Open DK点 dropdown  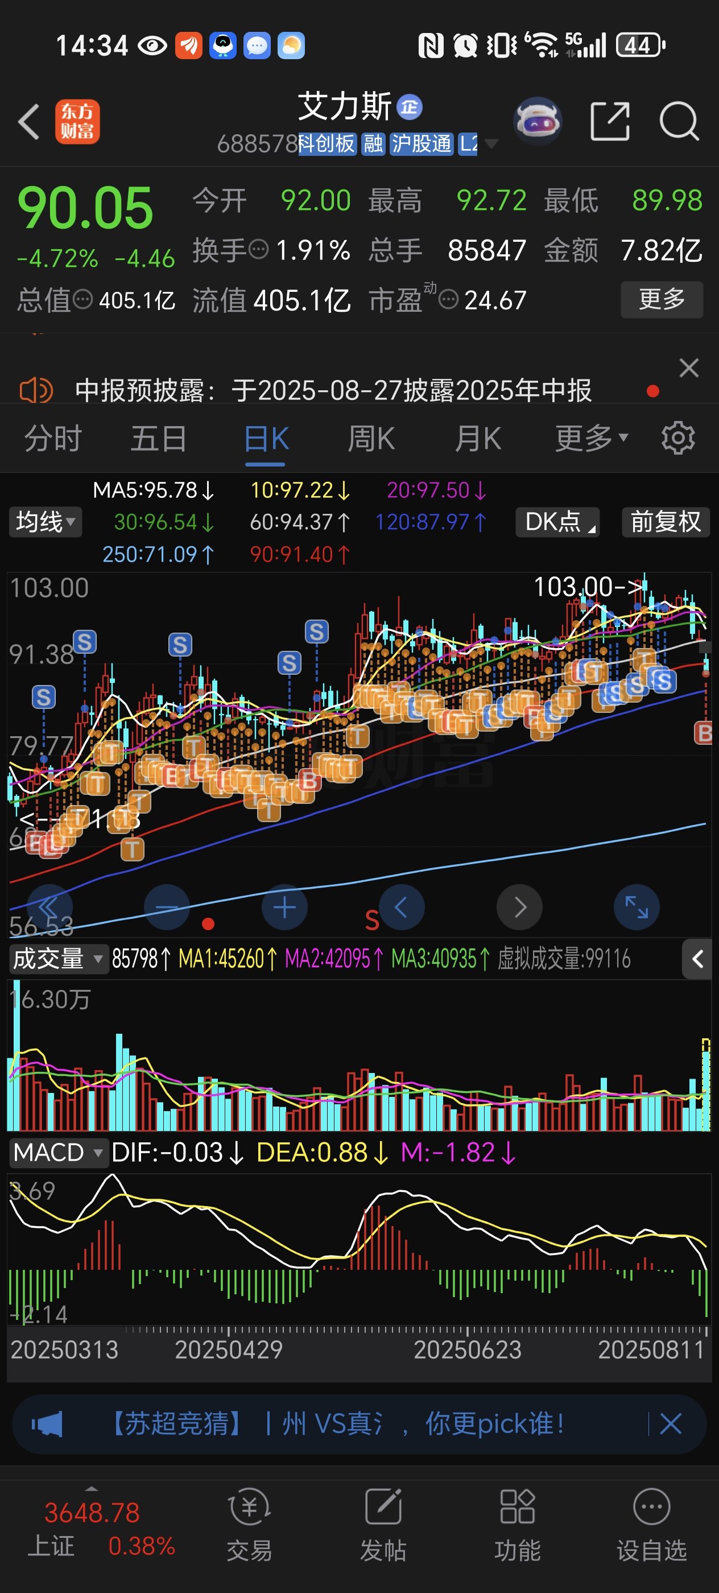pos(557,522)
